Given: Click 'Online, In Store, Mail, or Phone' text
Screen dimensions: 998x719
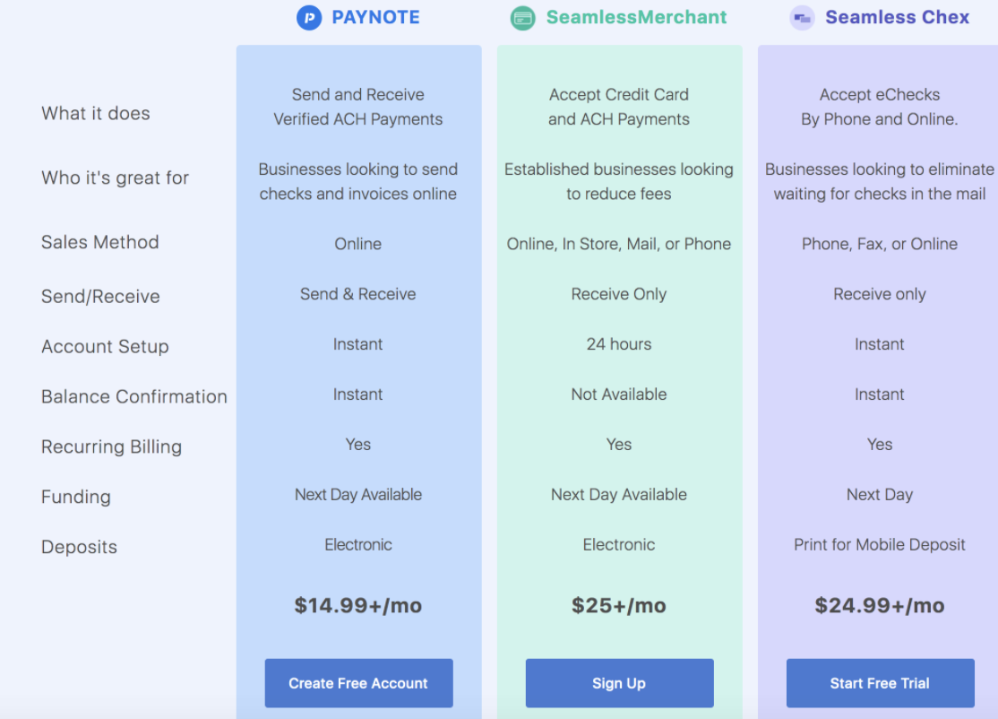Looking at the screenshot, I should click(619, 244).
